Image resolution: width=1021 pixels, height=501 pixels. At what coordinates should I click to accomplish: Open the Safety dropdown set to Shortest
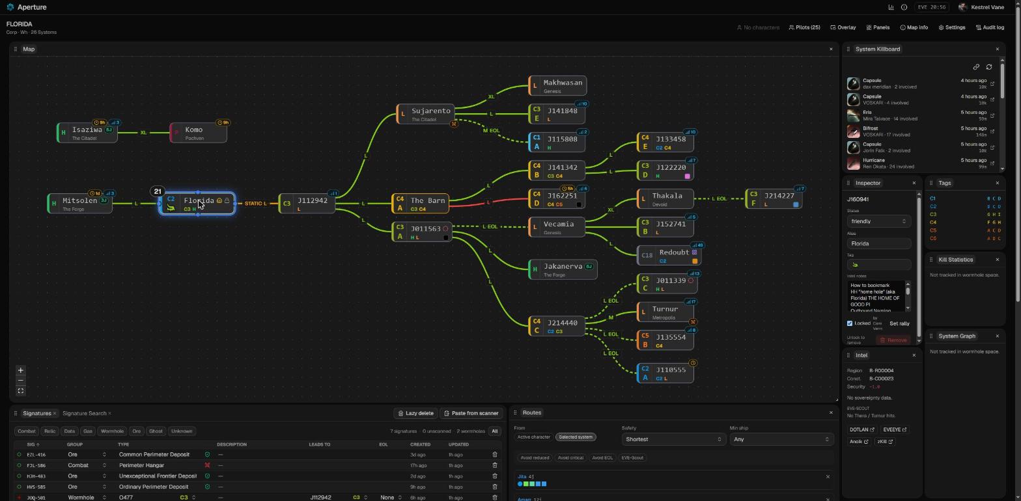point(673,439)
